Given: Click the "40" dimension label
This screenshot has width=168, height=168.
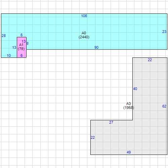Looking at the screenshot, I should pyautogui.click(x=135, y=89).
